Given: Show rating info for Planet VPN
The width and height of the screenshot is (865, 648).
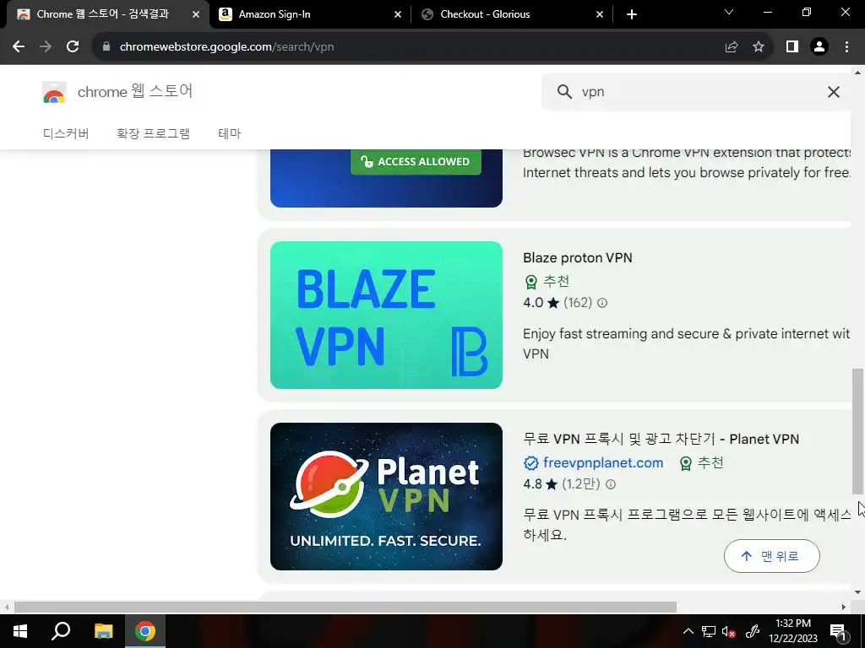Looking at the screenshot, I should [x=611, y=484].
